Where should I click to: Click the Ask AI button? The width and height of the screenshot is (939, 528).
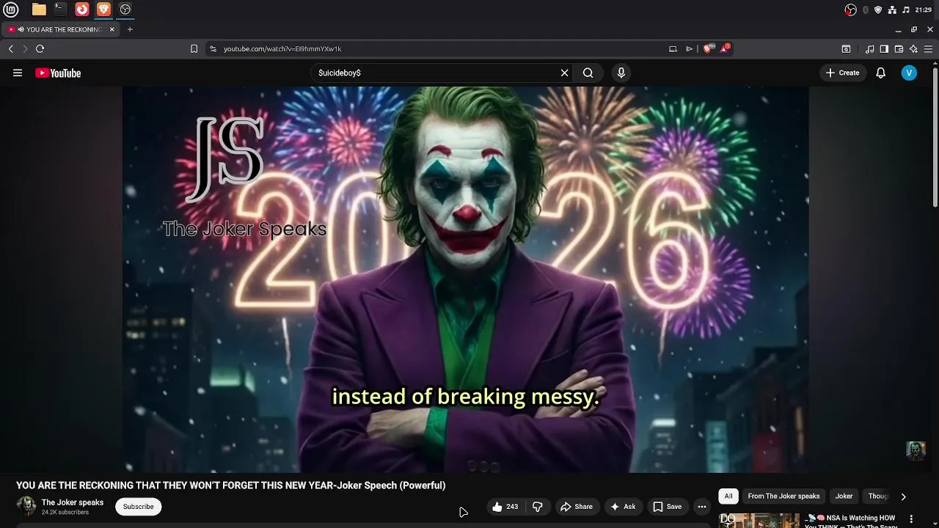coord(623,507)
